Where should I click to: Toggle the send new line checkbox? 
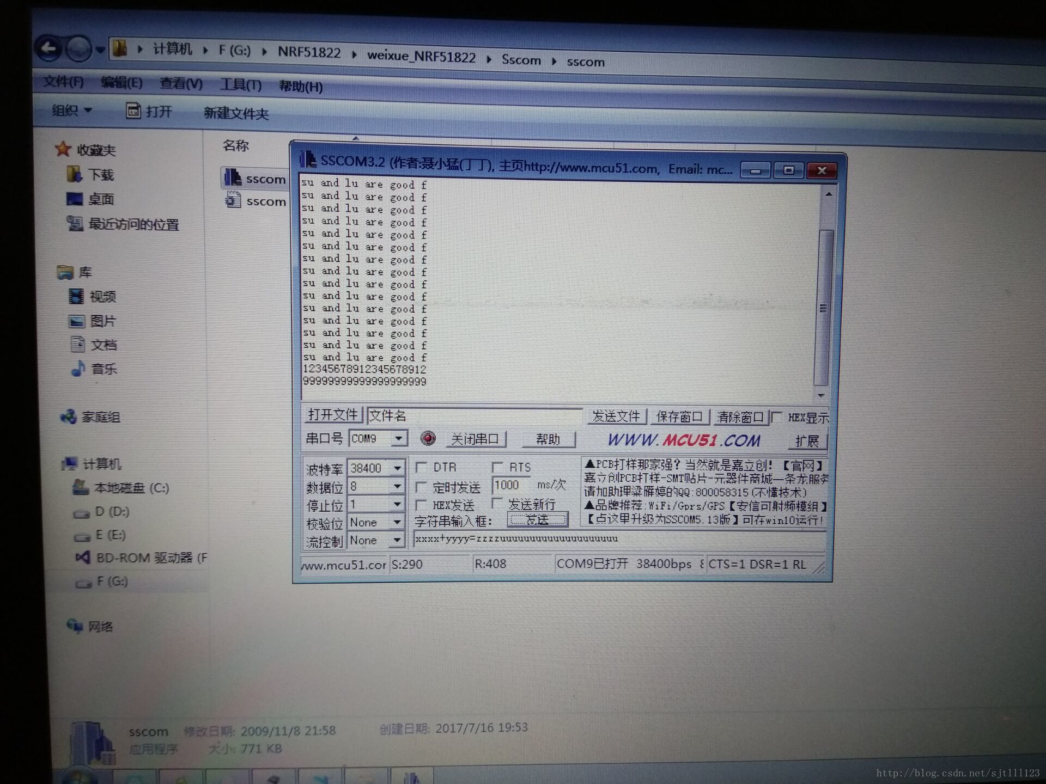(497, 503)
